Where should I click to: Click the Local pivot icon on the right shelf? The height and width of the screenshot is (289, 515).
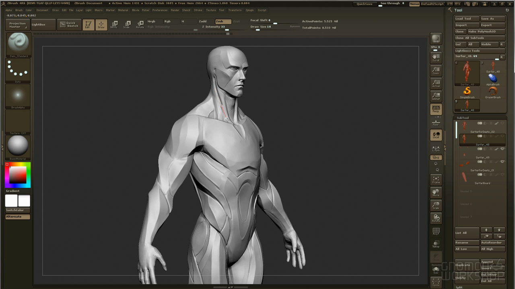[x=436, y=135]
